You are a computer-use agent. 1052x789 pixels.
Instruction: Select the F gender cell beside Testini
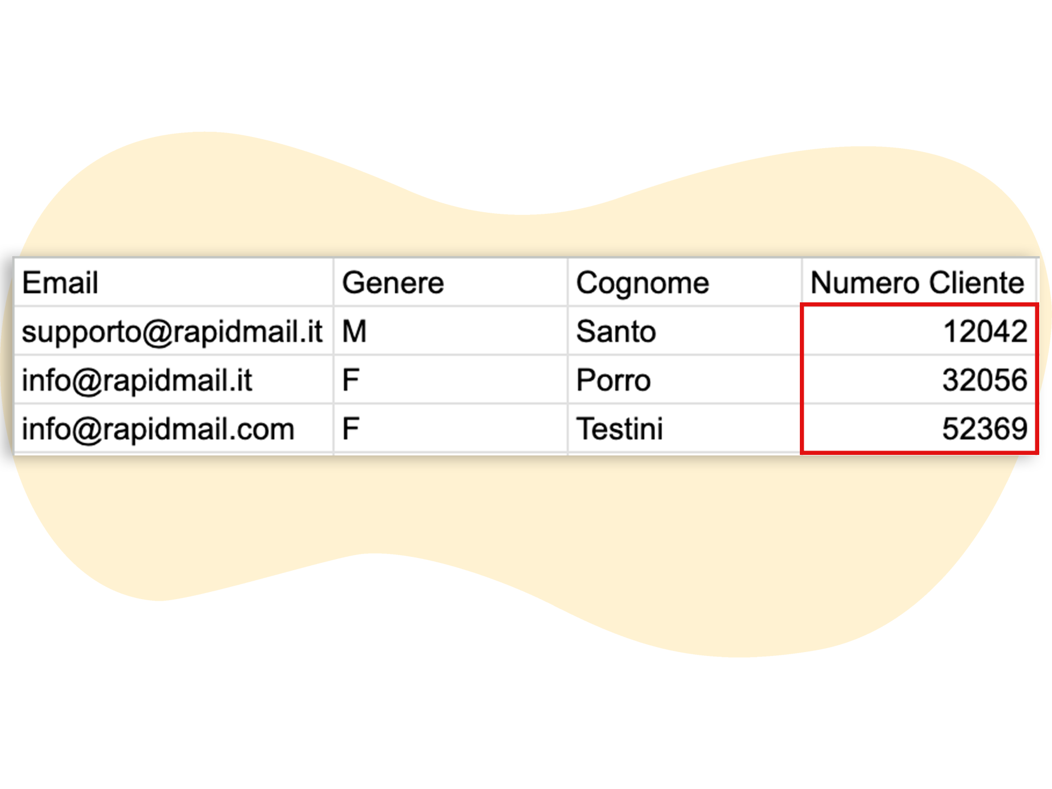(x=450, y=429)
